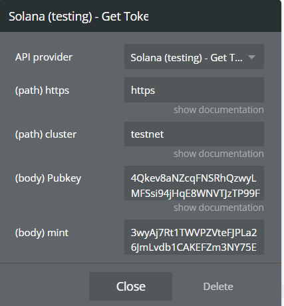The width and height of the screenshot is (284, 306).
Task: Click the empty footer area right of Delete
Action: coord(258,286)
